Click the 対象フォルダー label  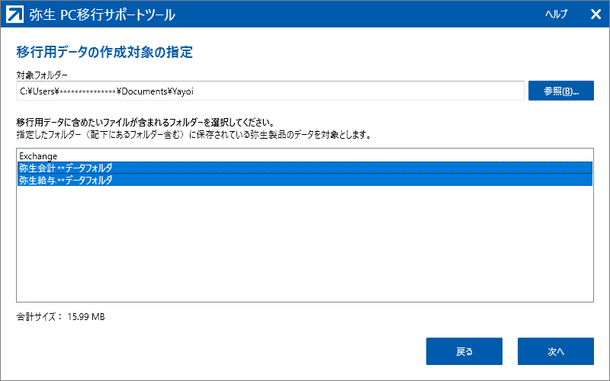(42, 75)
